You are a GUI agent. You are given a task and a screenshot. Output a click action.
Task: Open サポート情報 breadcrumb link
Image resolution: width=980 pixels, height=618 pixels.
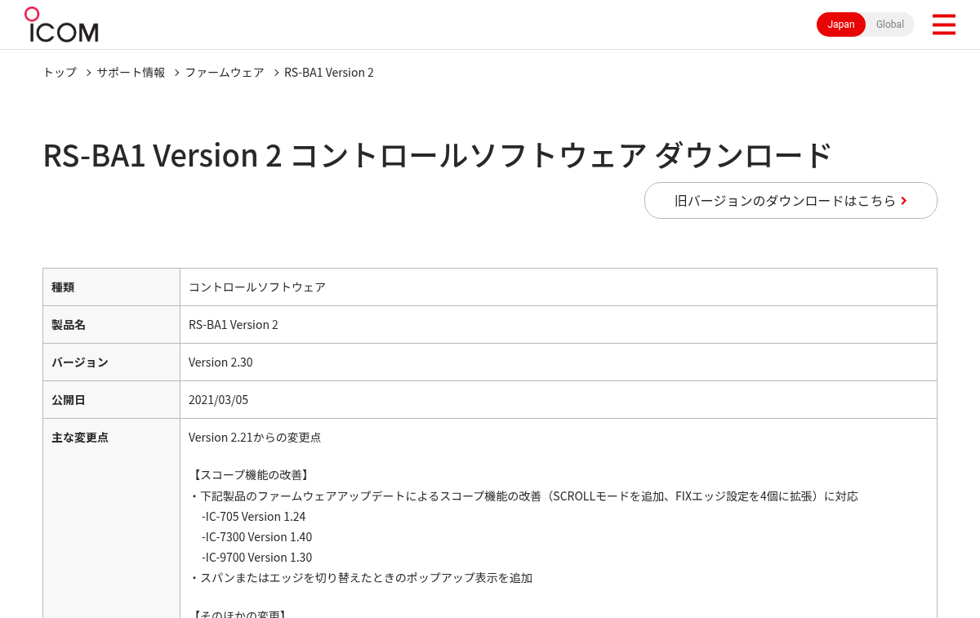pos(131,73)
